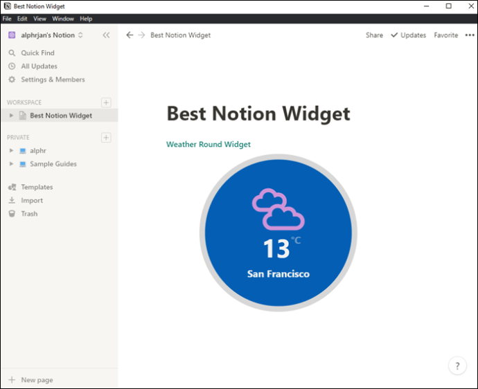Go forward with the right arrow
478x389 pixels.
coord(141,35)
